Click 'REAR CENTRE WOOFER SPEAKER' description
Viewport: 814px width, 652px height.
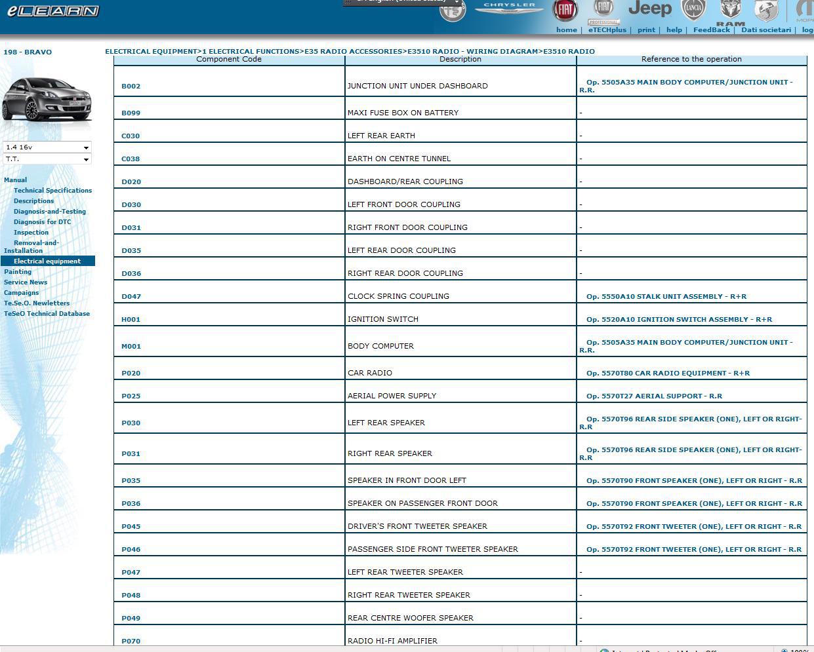[x=411, y=619]
